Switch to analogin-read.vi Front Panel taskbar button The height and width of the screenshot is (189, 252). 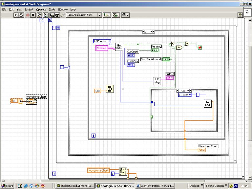[x=75, y=186]
